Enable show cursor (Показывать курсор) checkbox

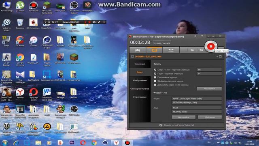pyautogui.click(x=155, y=77)
